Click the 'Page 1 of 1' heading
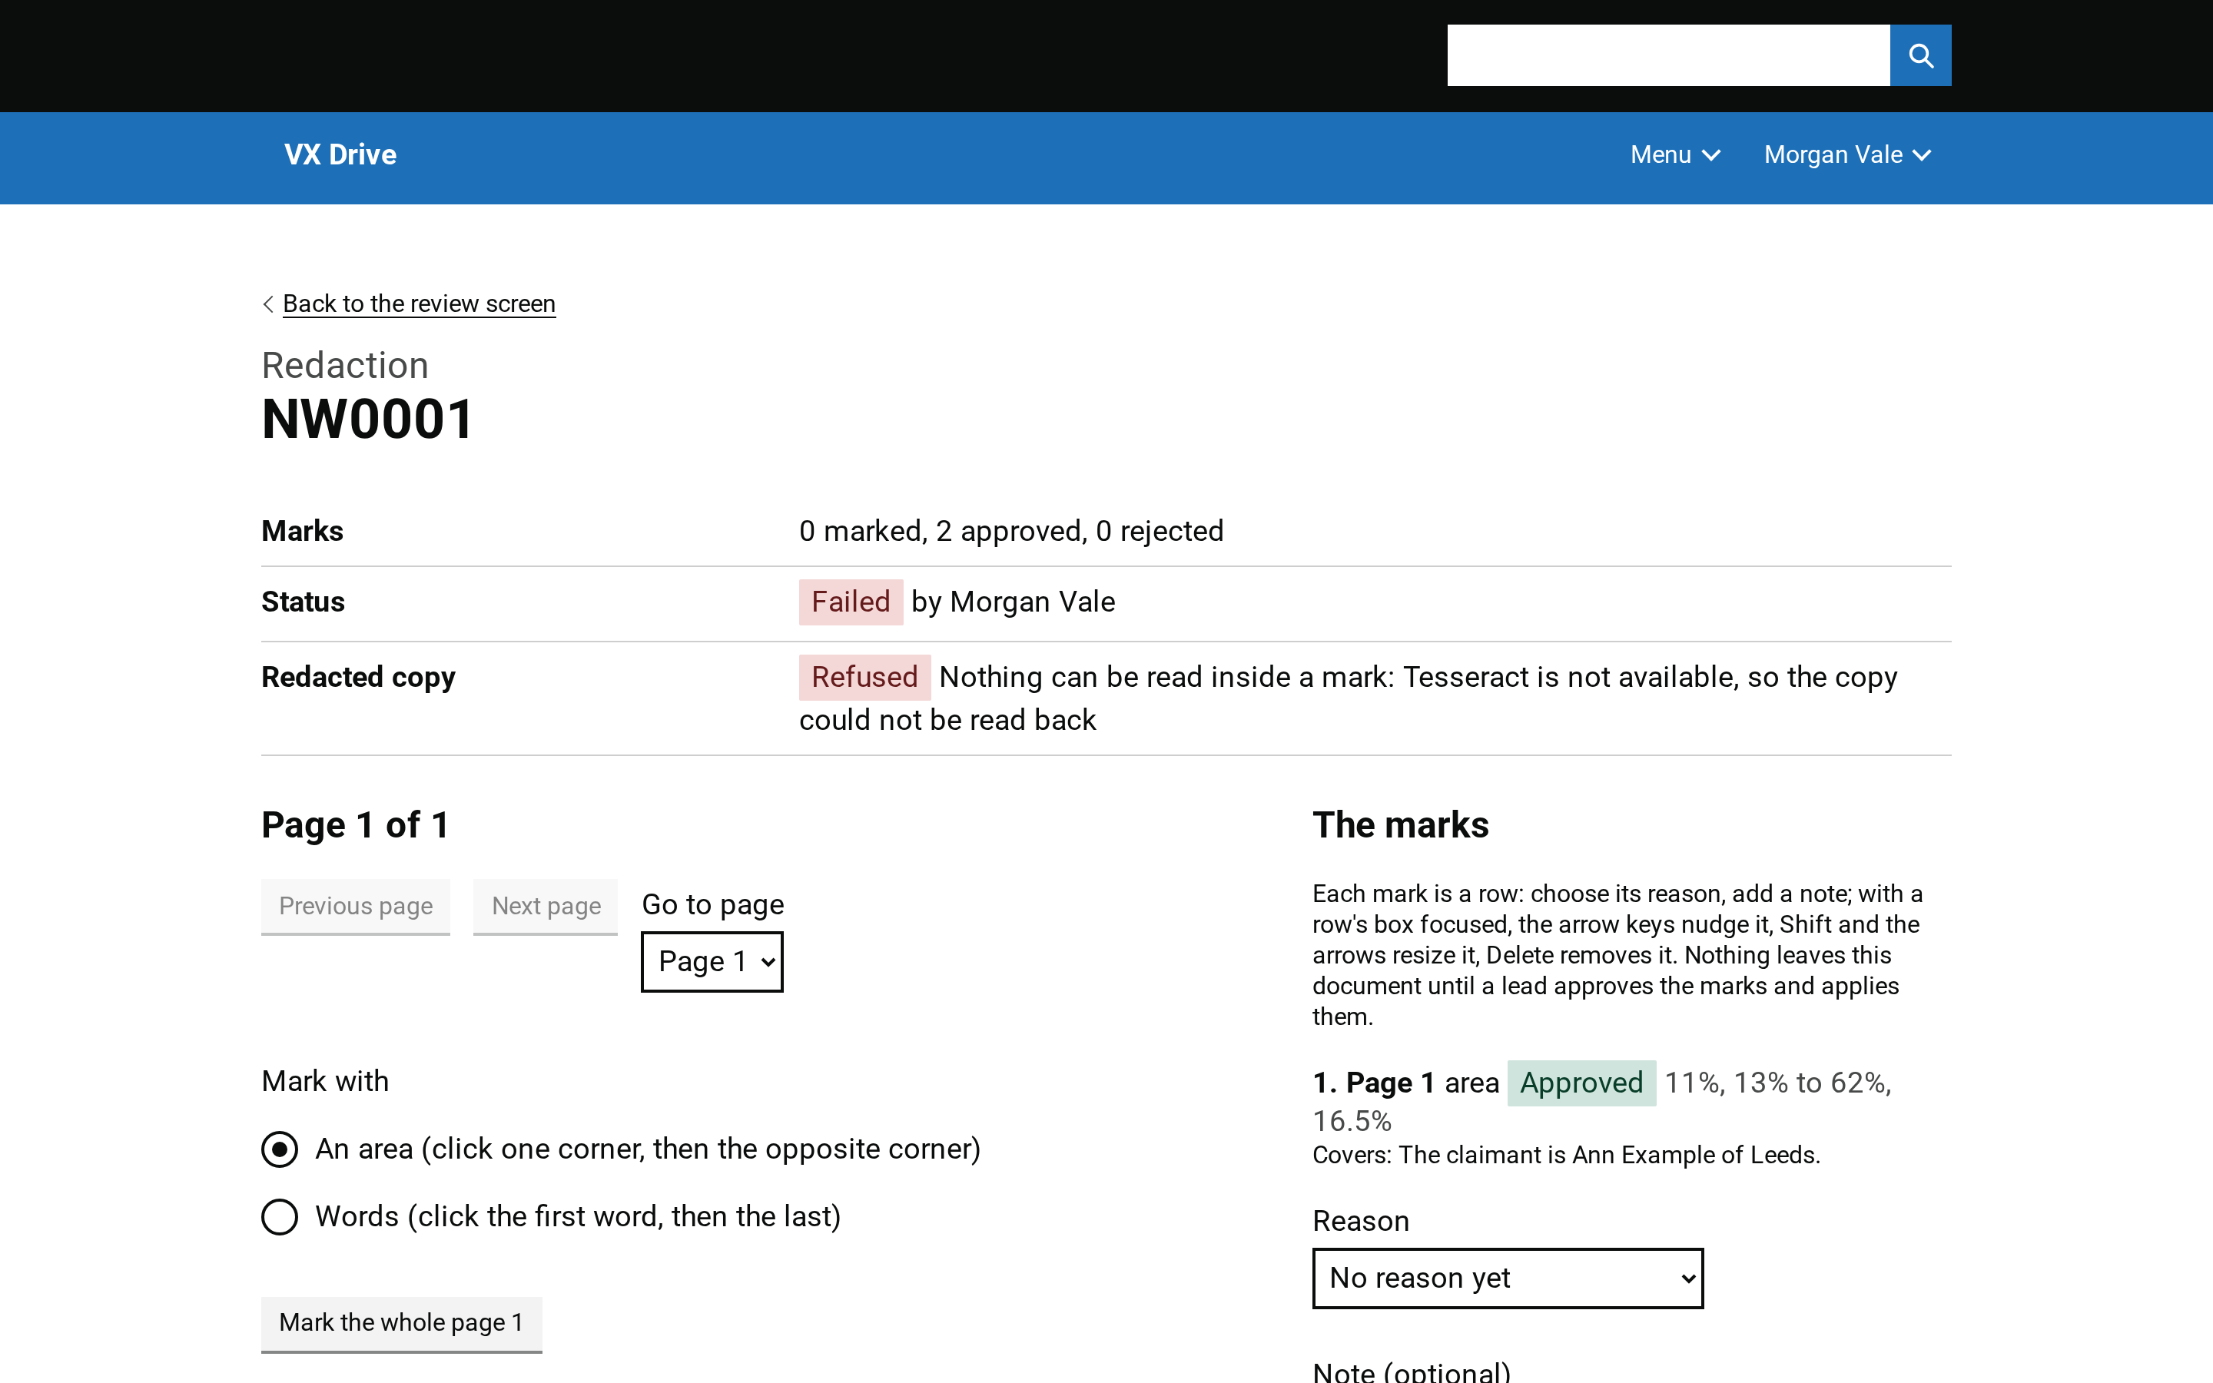The height and width of the screenshot is (1383, 2213). click(x=356, y=825)
